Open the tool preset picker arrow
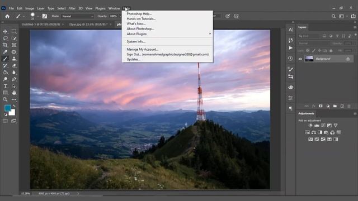 click(x=23, y=16)
